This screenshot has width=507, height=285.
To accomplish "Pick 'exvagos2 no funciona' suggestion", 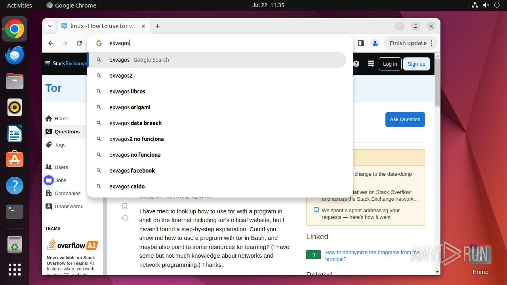I will click(217, 139).
